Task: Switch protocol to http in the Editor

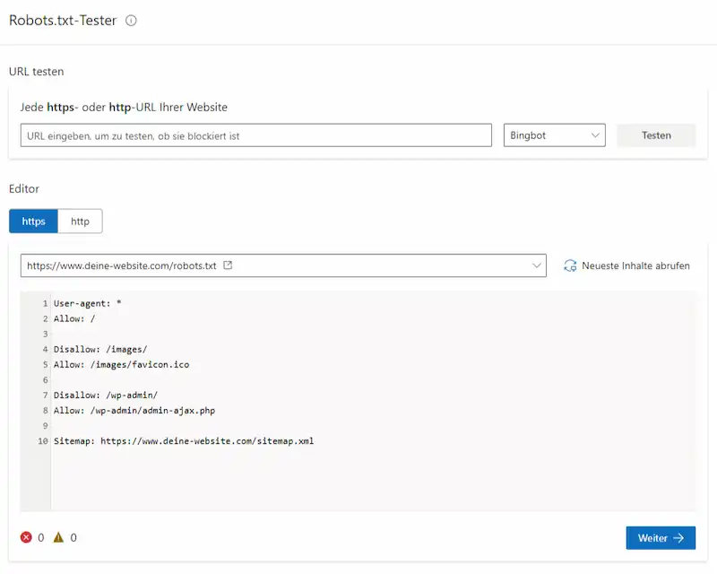Action: click(x=79, y=221)
